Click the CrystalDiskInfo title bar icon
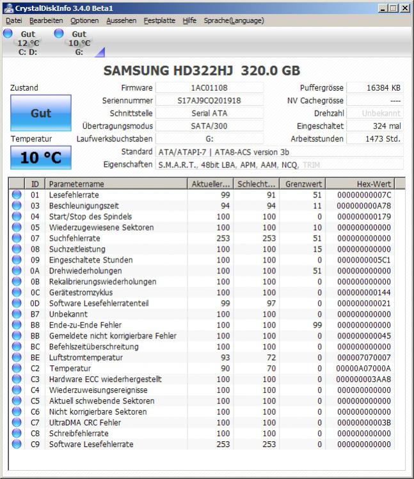414x479 pixels. coord(8,8)
